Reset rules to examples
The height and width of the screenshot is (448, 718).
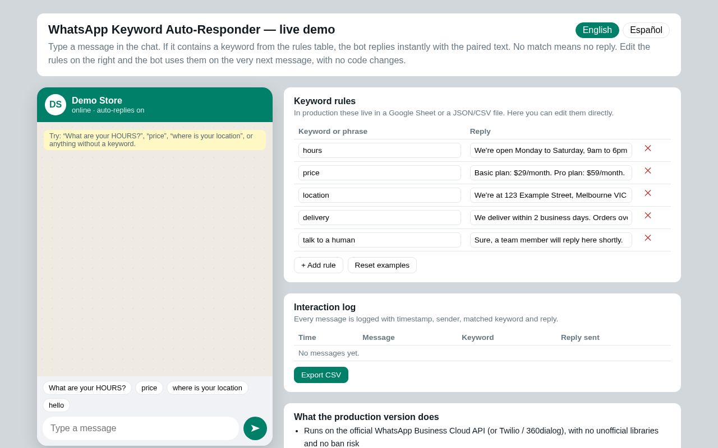pos(382,265)
